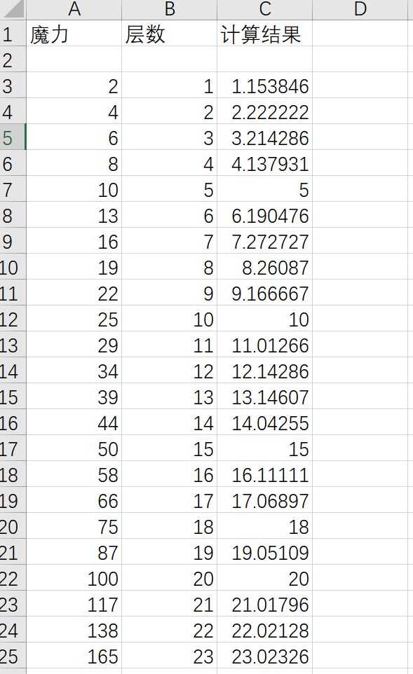Select column B header
Image resolution: width=413 pixels, height=674 pixels.
click(x=170, y=9)
